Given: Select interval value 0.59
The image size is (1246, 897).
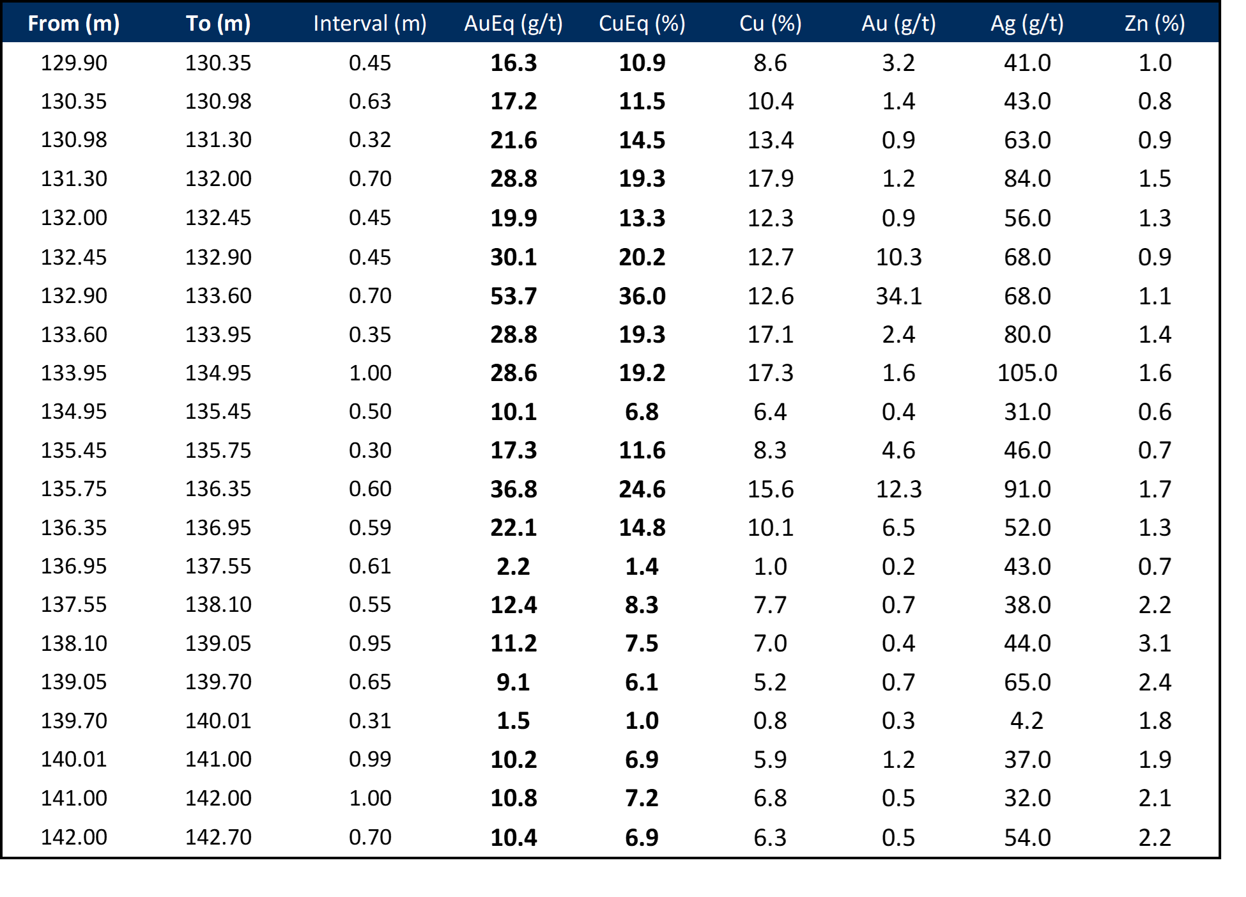Looking at the screenshot, I should coord(370,527).
